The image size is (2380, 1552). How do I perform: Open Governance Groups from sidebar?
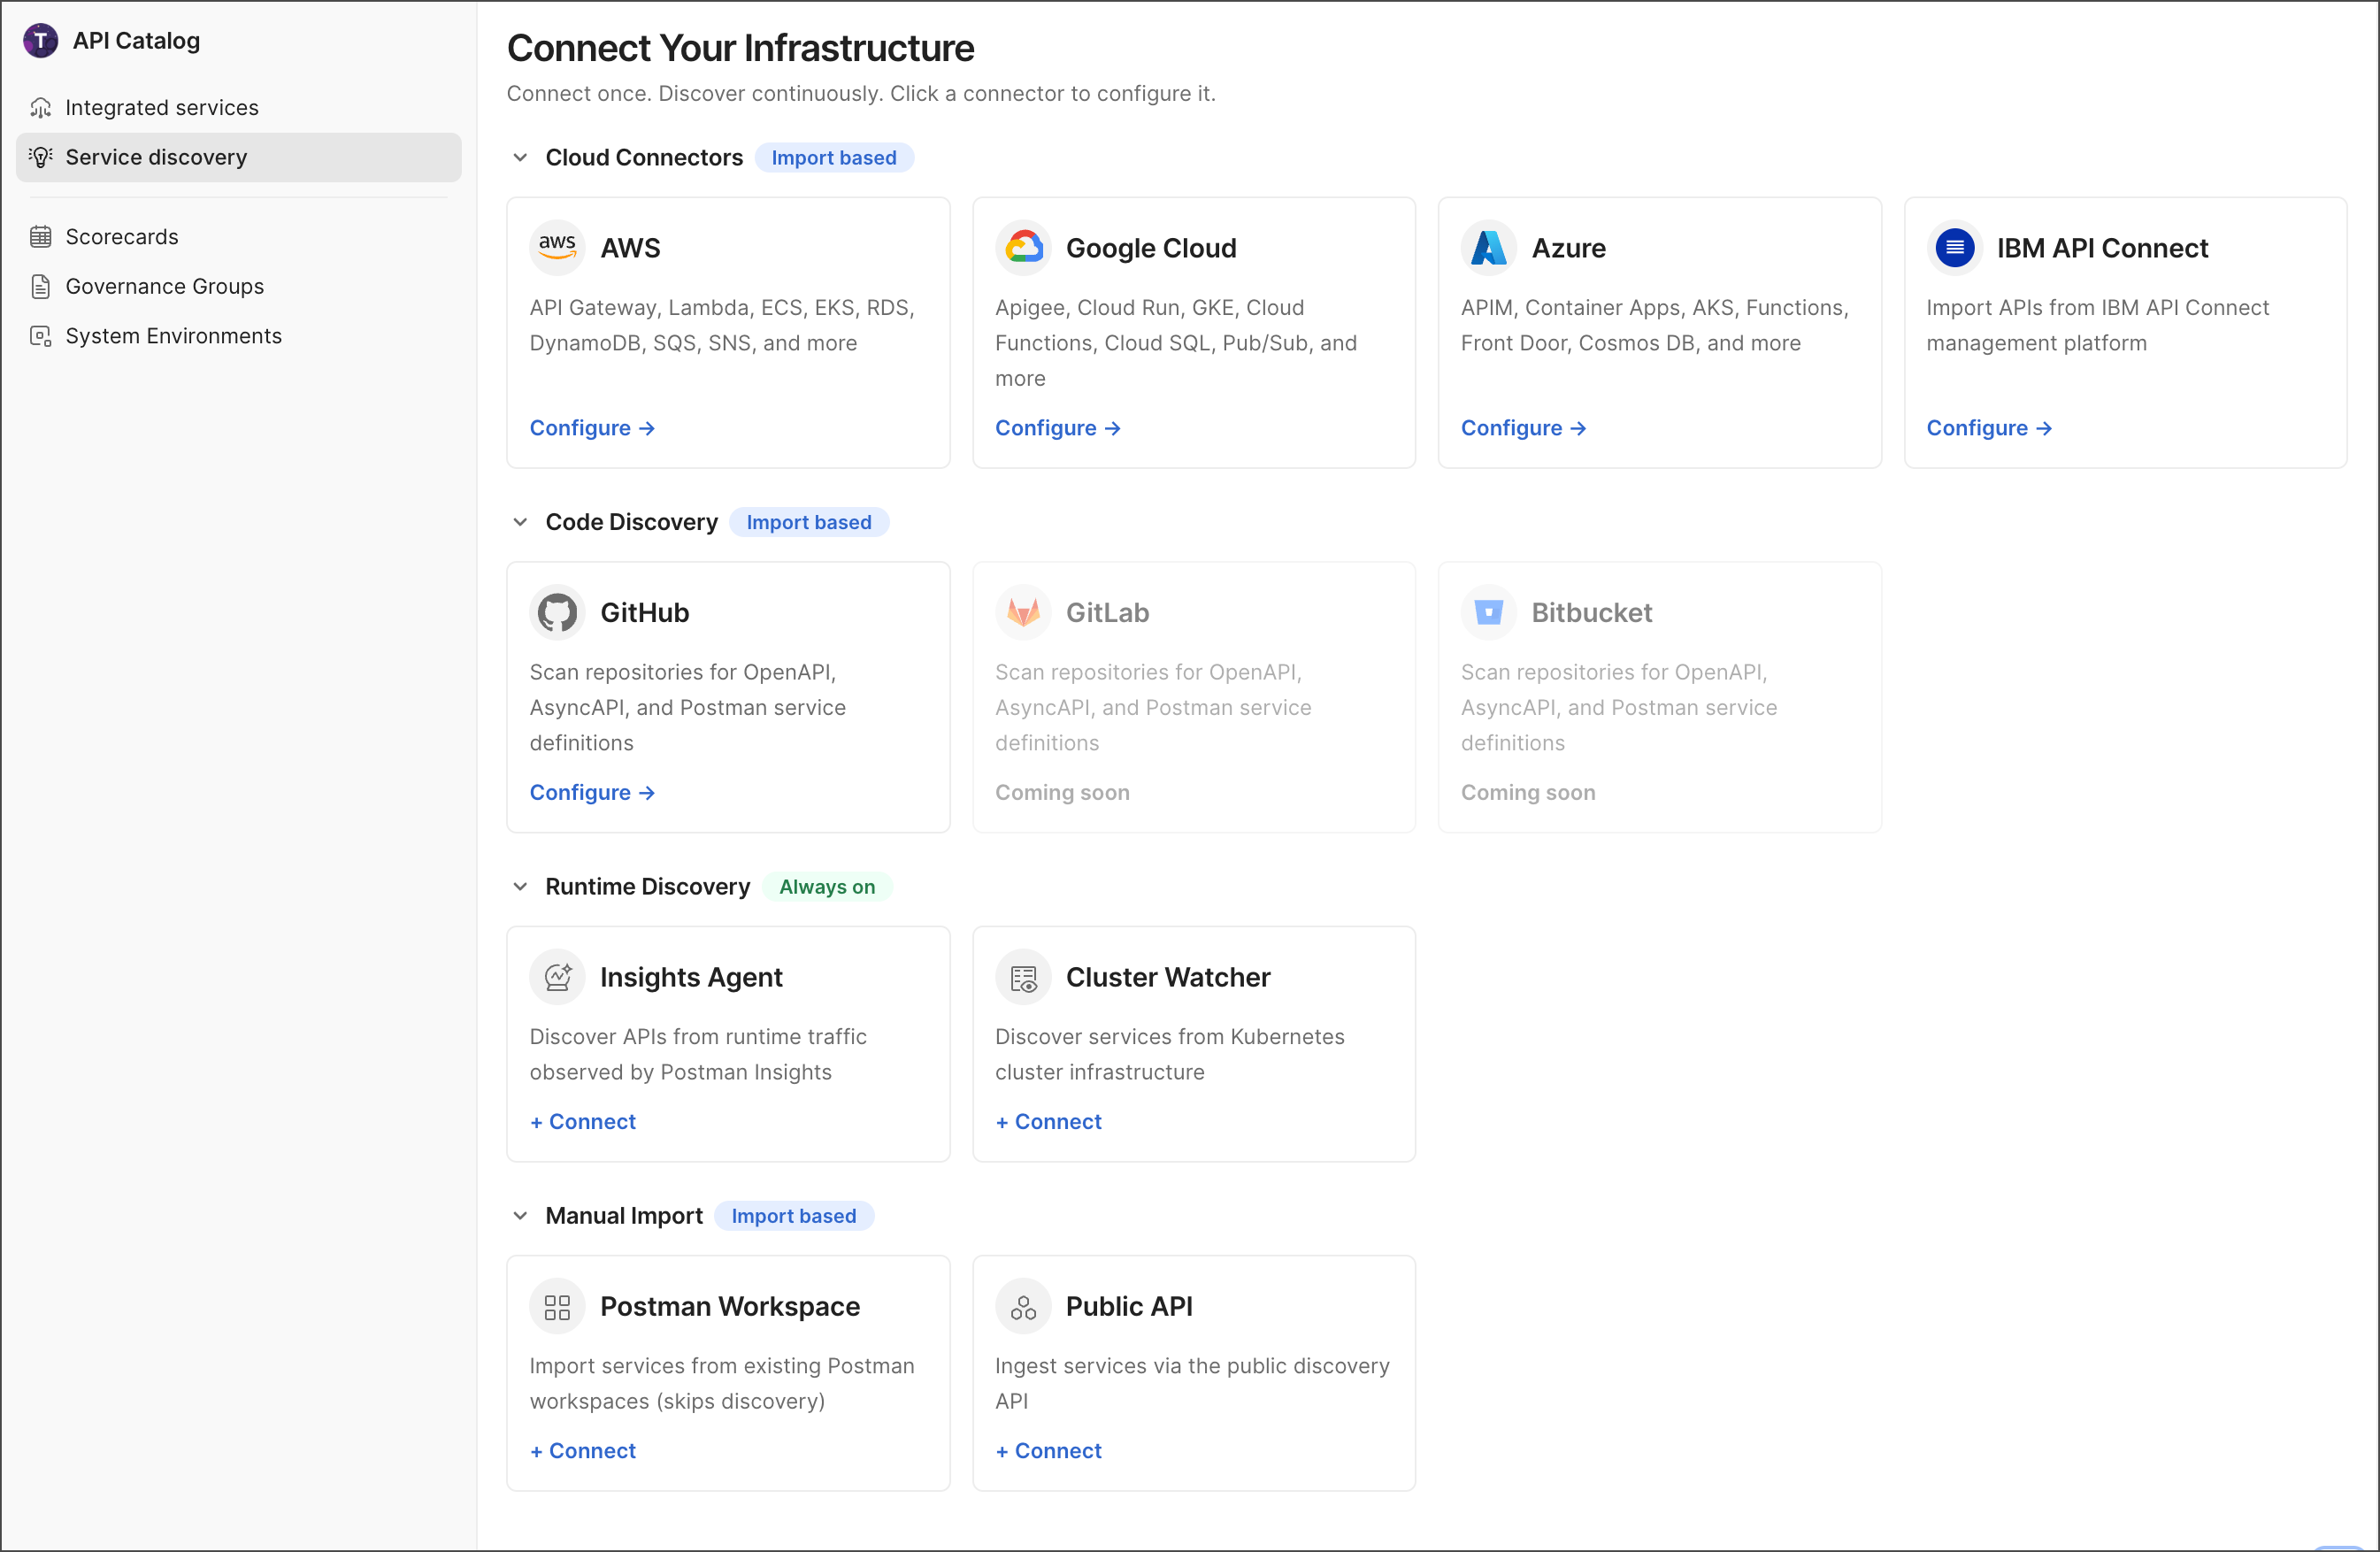tap(238, 287)
